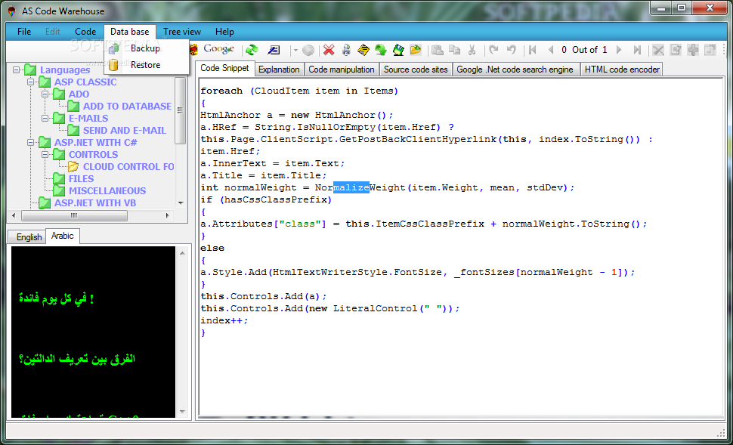Click the gray circle toolbar button
This screenshot has height=445, width=733.
pos(308,50)
